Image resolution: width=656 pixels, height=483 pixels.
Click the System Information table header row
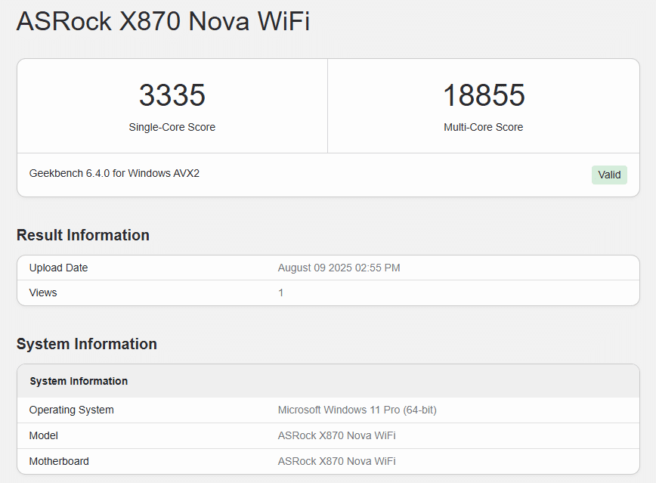point(329,381)
